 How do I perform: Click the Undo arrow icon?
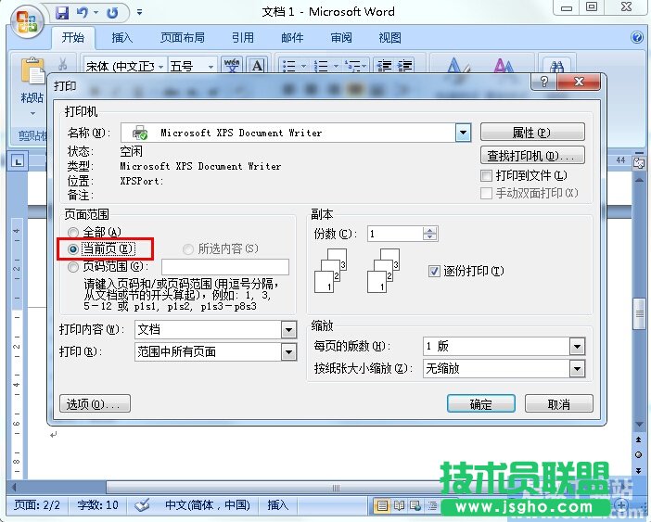pos(83,12)
